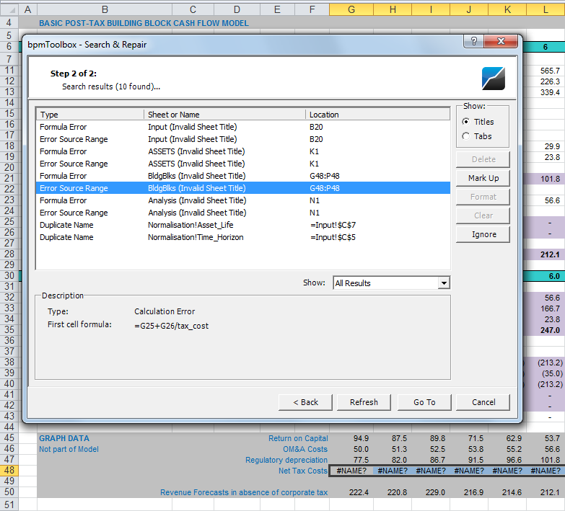
Task: Click the Regulatory depreciation label
Action: (286, 460)
